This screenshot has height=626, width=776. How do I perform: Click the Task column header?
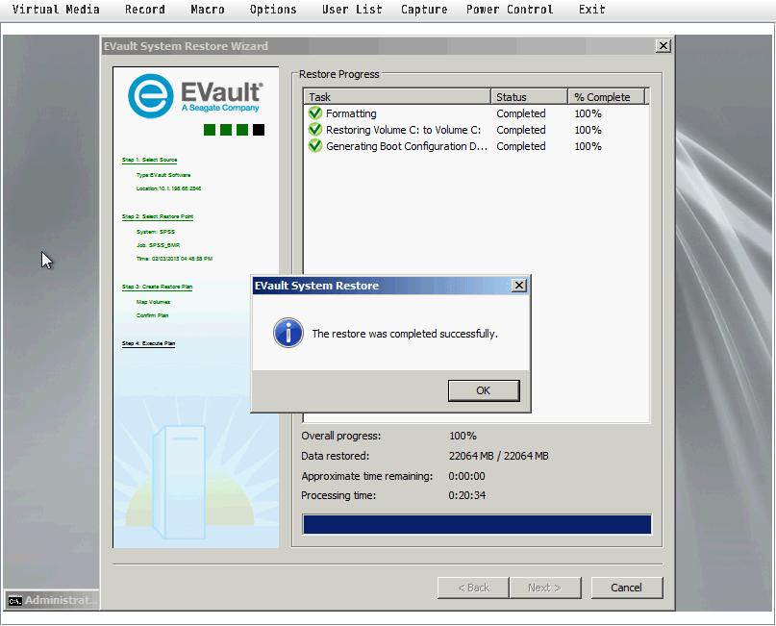(397, 97)
